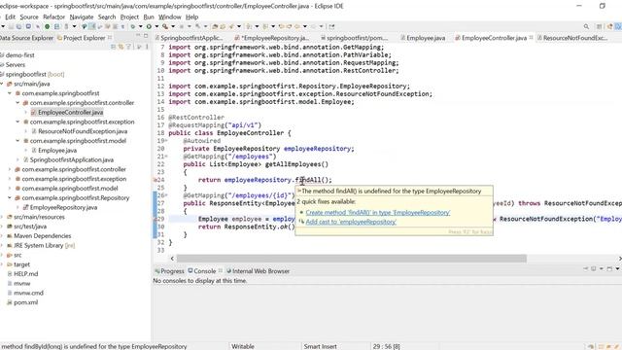Maximize the Project Explorer view
Viewport: 622px width, 350px height.
(x=146, y=36)
